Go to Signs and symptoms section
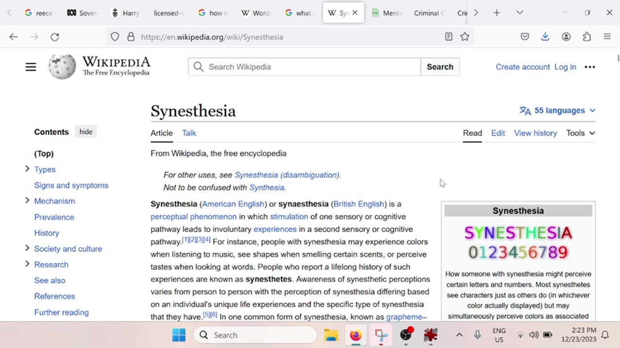 click(x=71, y=185)
